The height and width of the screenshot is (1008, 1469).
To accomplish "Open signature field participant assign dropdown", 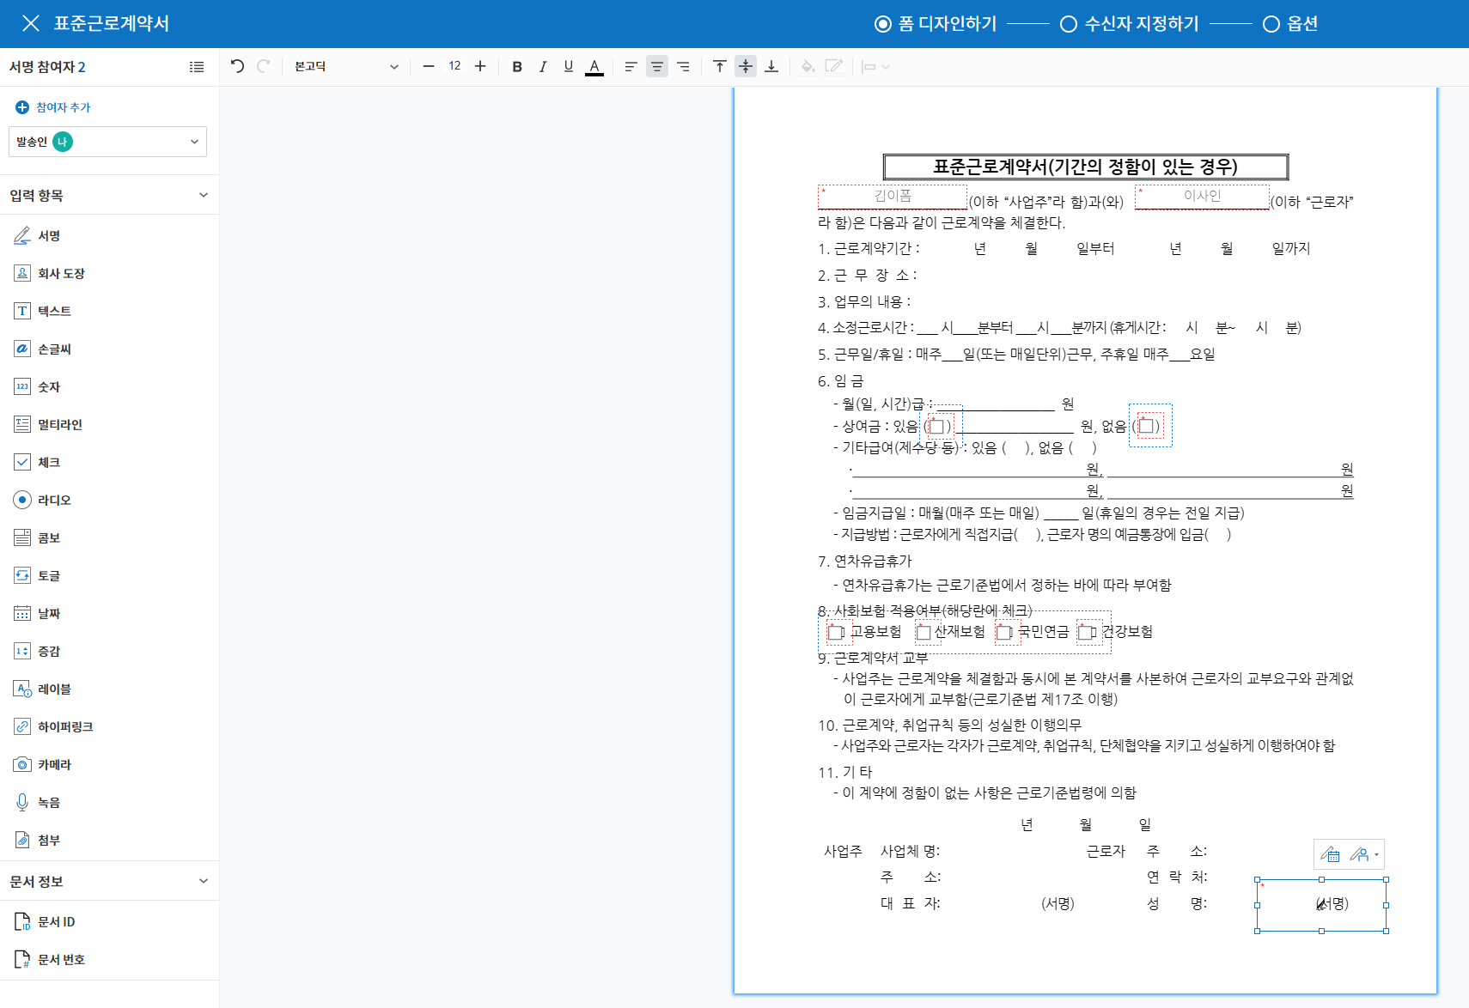I will pos(1364,854).
